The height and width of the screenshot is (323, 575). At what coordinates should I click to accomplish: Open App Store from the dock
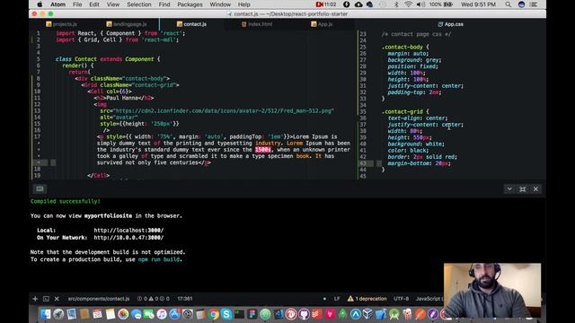point(174,314)
